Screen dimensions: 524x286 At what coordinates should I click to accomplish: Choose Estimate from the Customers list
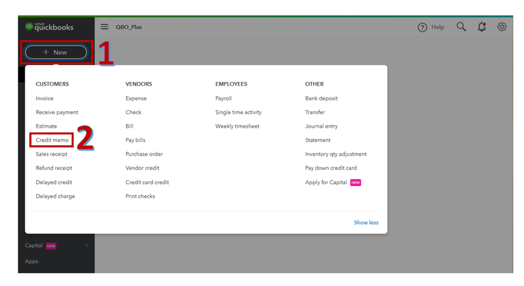coord(46,126)
